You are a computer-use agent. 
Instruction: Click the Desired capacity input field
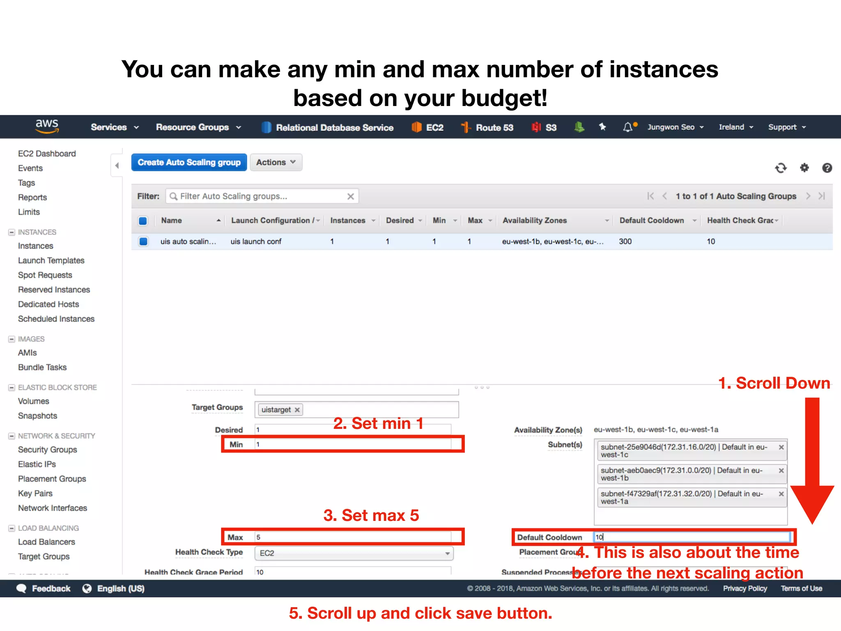click(x=353, y=430)
